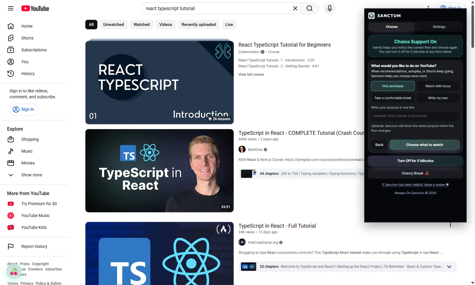This screenshot has height=285, width=475.
Task: Select the Find and leave option
Action: point(393,86)
